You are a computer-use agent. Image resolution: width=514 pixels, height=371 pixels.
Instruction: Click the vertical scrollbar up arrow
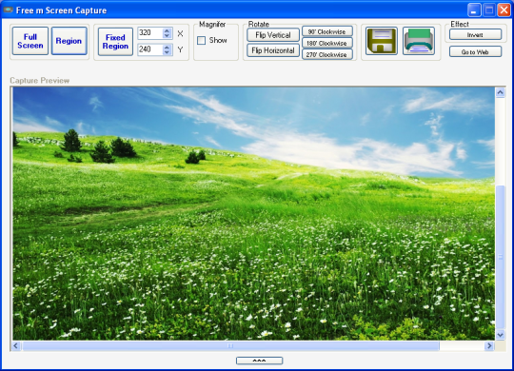[500, 92]
